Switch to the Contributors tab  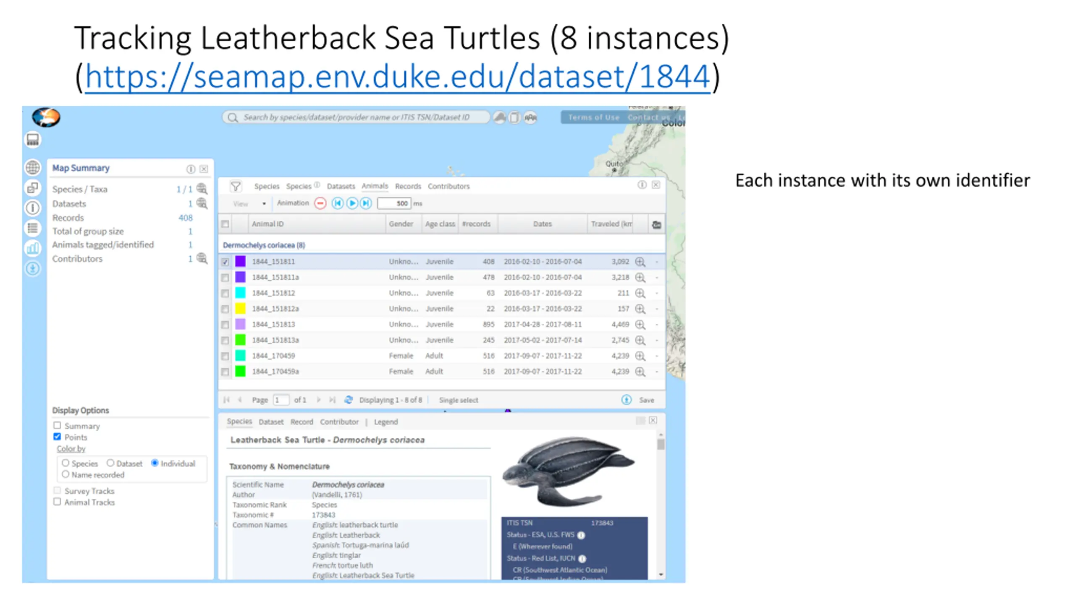coord(448,186)
